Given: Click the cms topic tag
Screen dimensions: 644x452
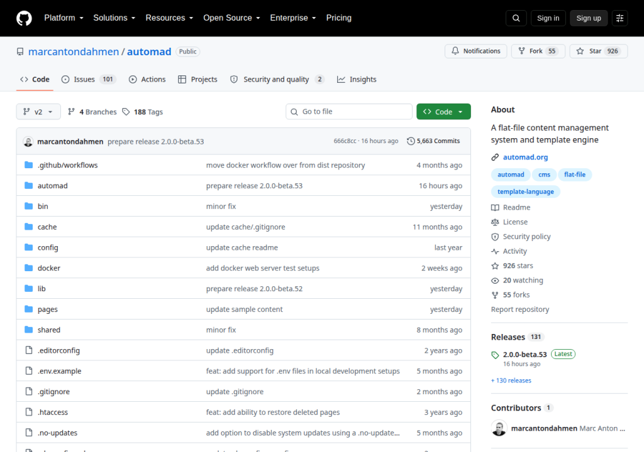Looking at the screenshot, I should point(544,175).
